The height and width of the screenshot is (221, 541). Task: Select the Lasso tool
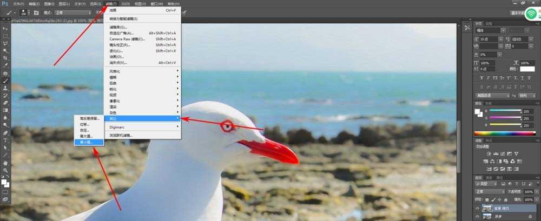pos(5,43)
